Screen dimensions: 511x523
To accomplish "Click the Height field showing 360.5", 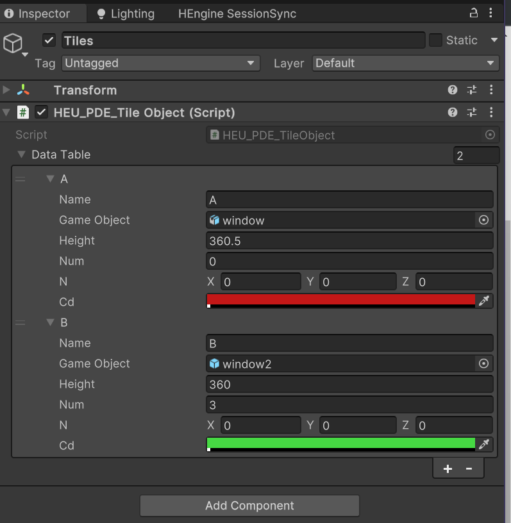I will tap(349, 240).
